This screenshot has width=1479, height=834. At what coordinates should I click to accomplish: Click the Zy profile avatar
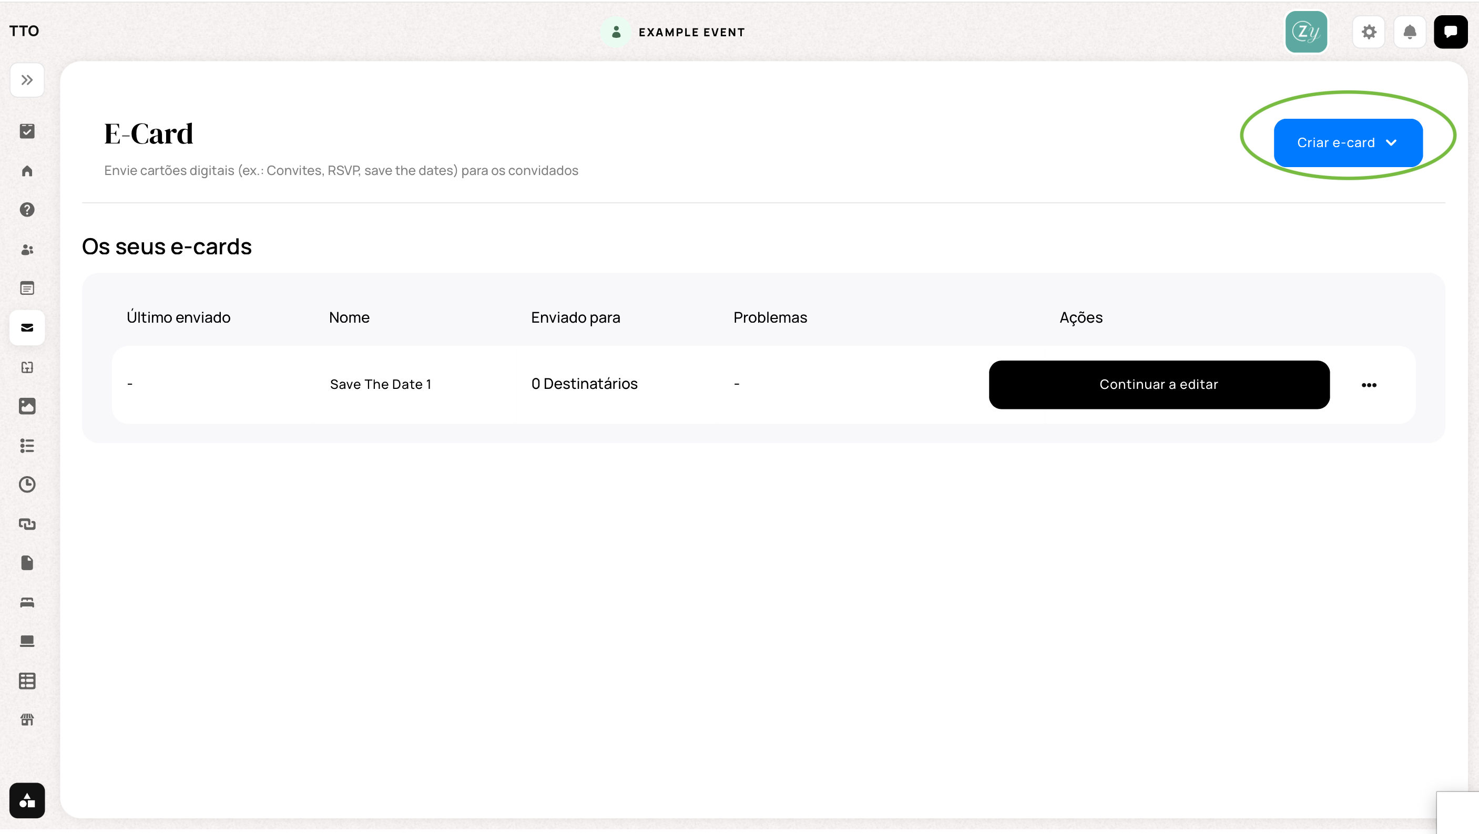pos(1306,32)
